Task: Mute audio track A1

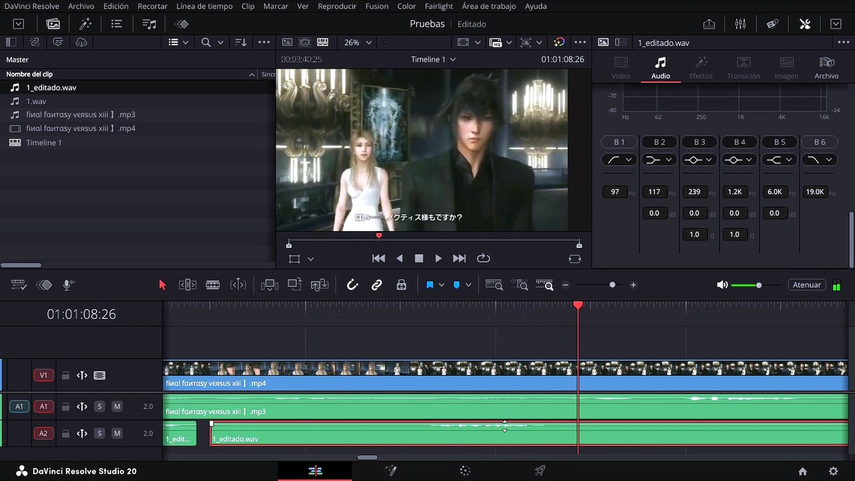Action: 117,406
